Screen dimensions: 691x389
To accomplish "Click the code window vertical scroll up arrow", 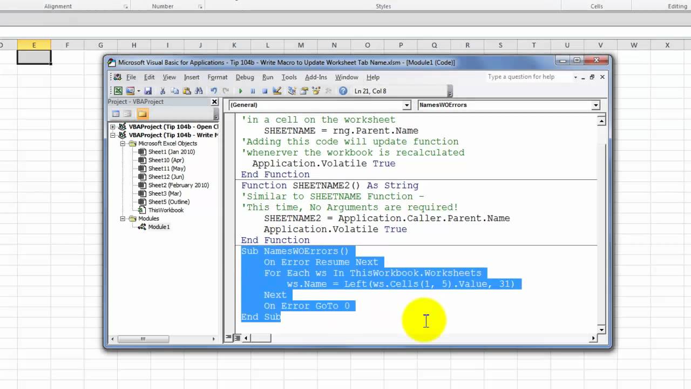I will pyautogui.click(x=601, y=121).
